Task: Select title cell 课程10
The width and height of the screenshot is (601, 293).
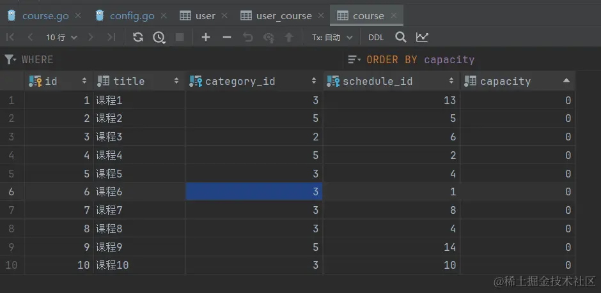Action: (x=139, y=265)
